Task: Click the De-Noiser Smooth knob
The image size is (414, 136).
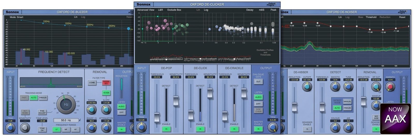Action: tap(335, 87)
